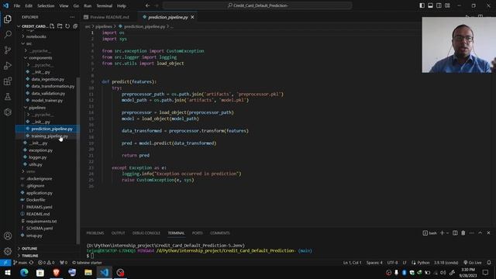The image size is (496, 279).
Task: Open the Extensions view
Action: 8,81
